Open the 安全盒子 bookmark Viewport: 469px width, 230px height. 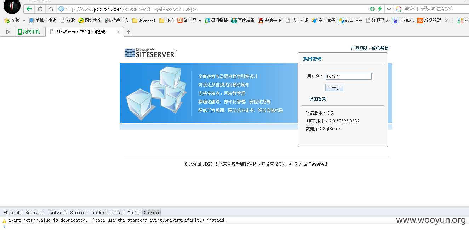click(x=324, y=21)
